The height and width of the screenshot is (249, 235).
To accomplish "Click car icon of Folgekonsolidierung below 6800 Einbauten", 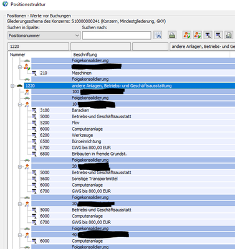I will 27,161.
